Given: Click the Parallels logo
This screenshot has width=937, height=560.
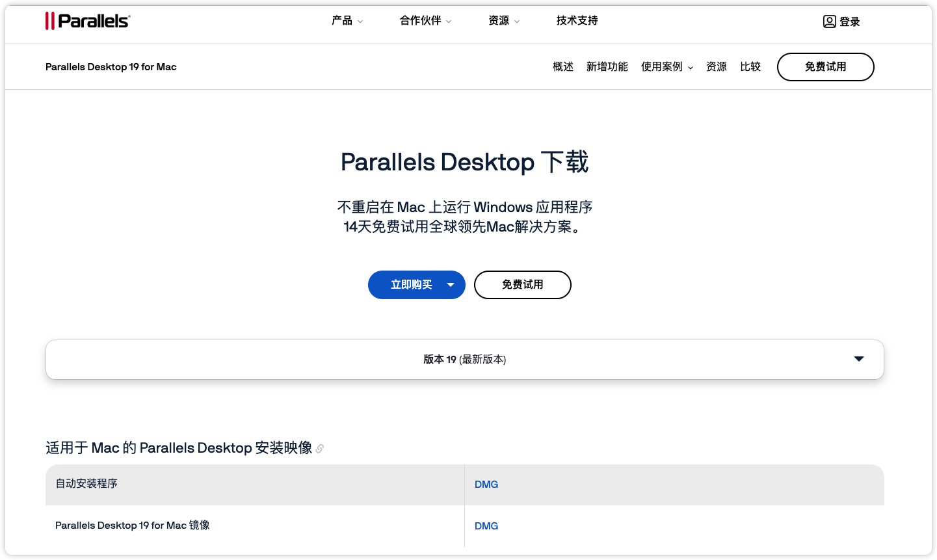Looking at the screenshot, I should coord(88,20).
